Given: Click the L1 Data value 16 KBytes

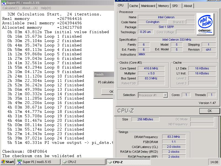Looking at the screenshot, I should (202, 68).
